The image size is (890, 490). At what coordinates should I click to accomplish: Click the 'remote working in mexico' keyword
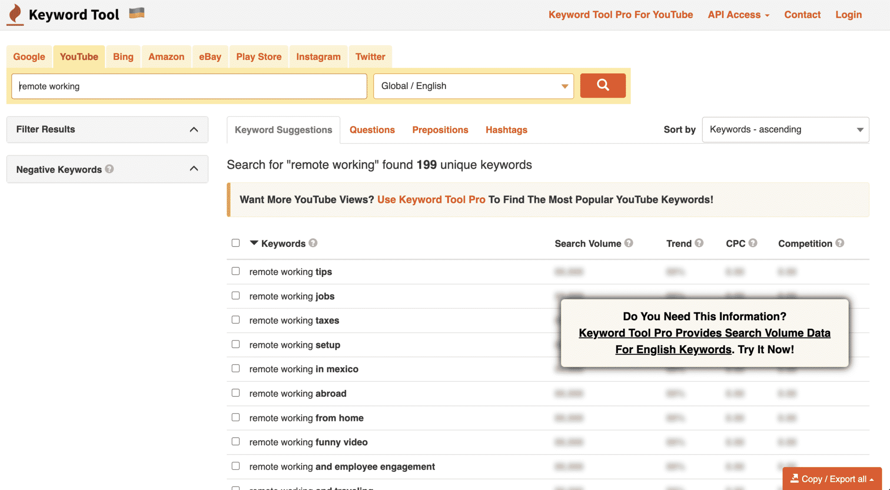point(304,369)
